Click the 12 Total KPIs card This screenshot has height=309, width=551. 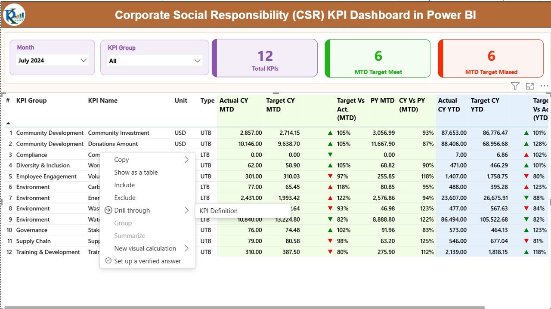264,57
